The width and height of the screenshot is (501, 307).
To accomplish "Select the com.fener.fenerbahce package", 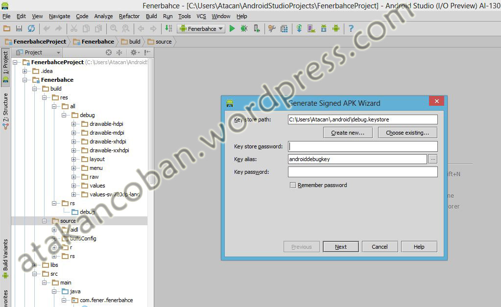I will click(106, 300).
